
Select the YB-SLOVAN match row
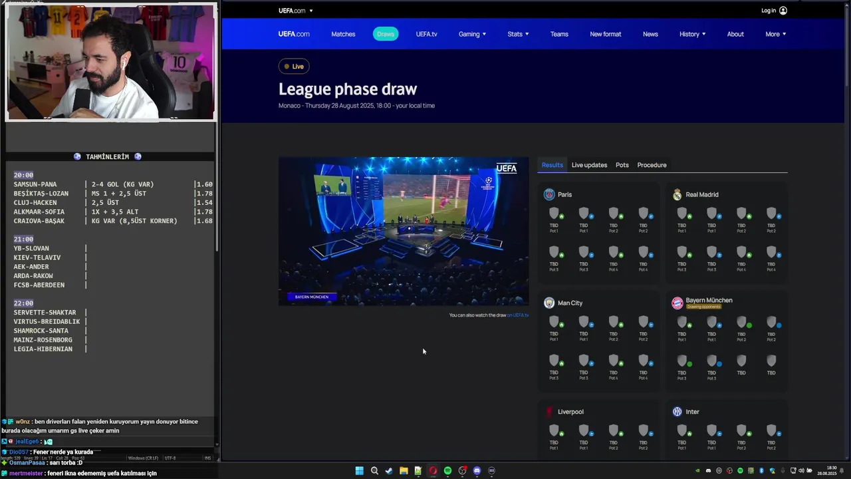[x=51, y=248]
